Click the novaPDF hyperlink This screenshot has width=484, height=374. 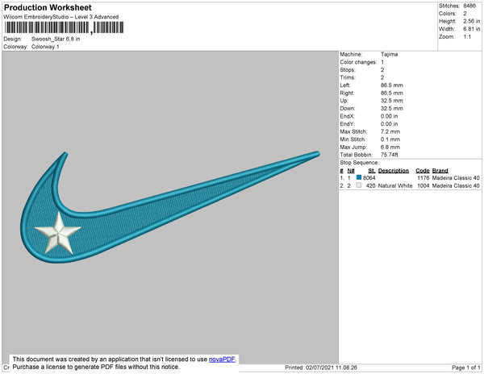[222, 359]
